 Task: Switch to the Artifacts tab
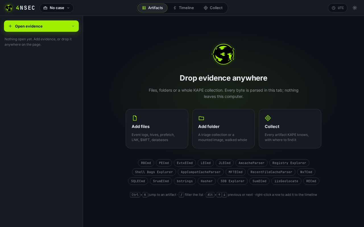coord(152,8)
